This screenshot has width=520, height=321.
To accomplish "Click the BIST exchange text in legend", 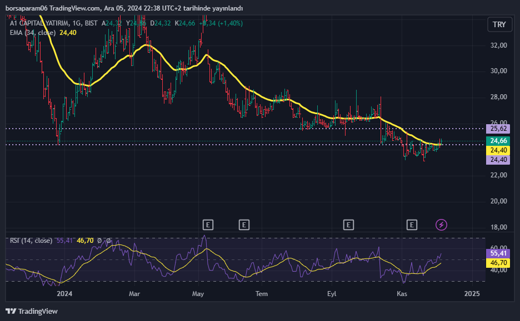I will 91,23.
